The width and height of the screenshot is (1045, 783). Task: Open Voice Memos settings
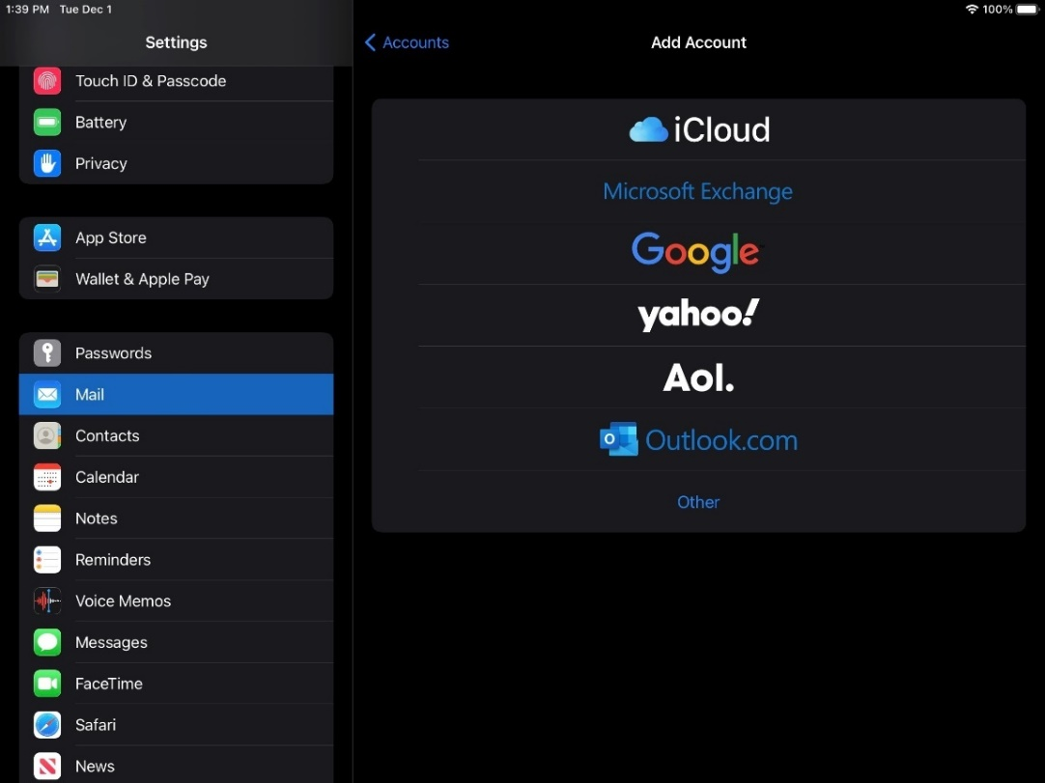click(x=176, y=601)
